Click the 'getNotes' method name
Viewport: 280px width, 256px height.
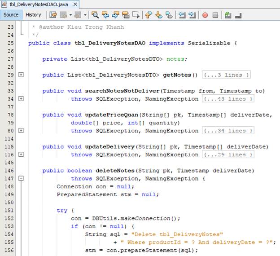click(177, 75)
